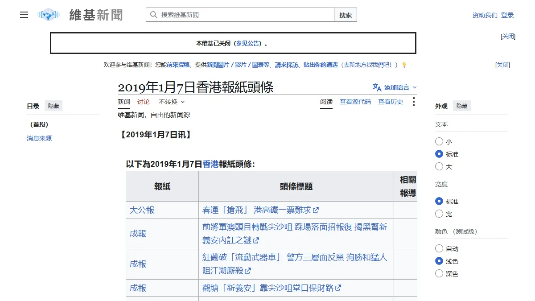Viewport: 535px width, 301px height.
Task: Click the 報紙 column header
Action: (x=162, y=186)
